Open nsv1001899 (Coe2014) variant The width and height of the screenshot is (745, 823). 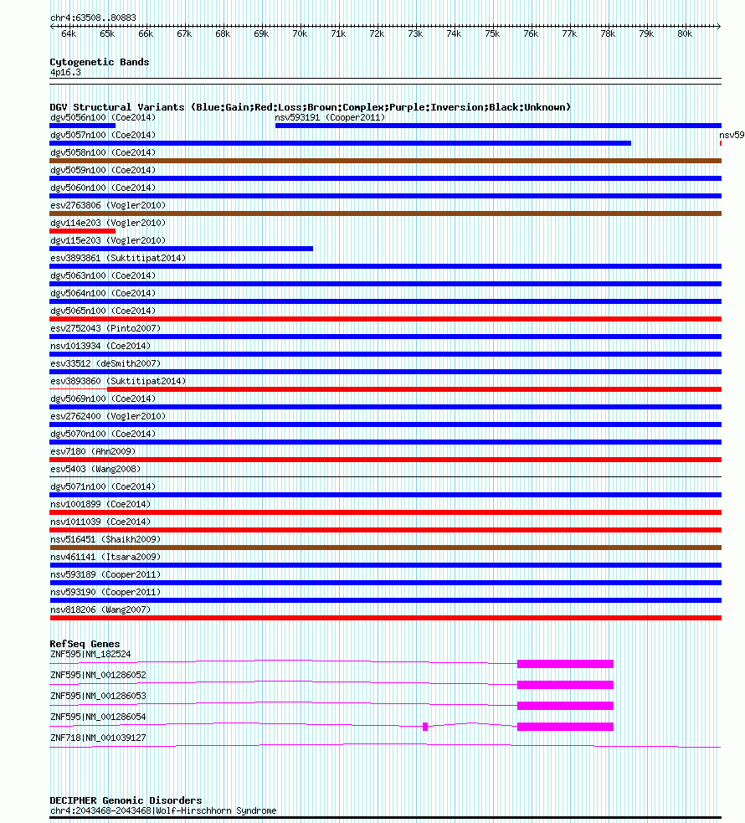pos(100,504)
